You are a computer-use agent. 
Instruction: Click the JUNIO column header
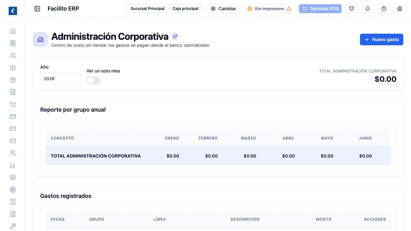click(365, 138)
